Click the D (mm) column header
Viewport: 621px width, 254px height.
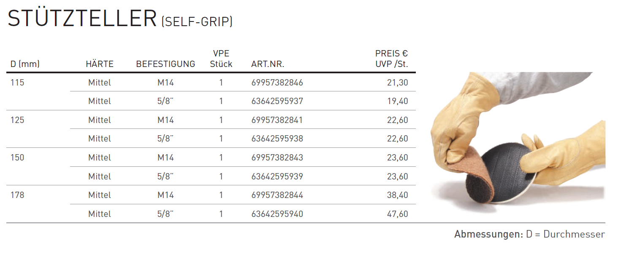point(25,64)
